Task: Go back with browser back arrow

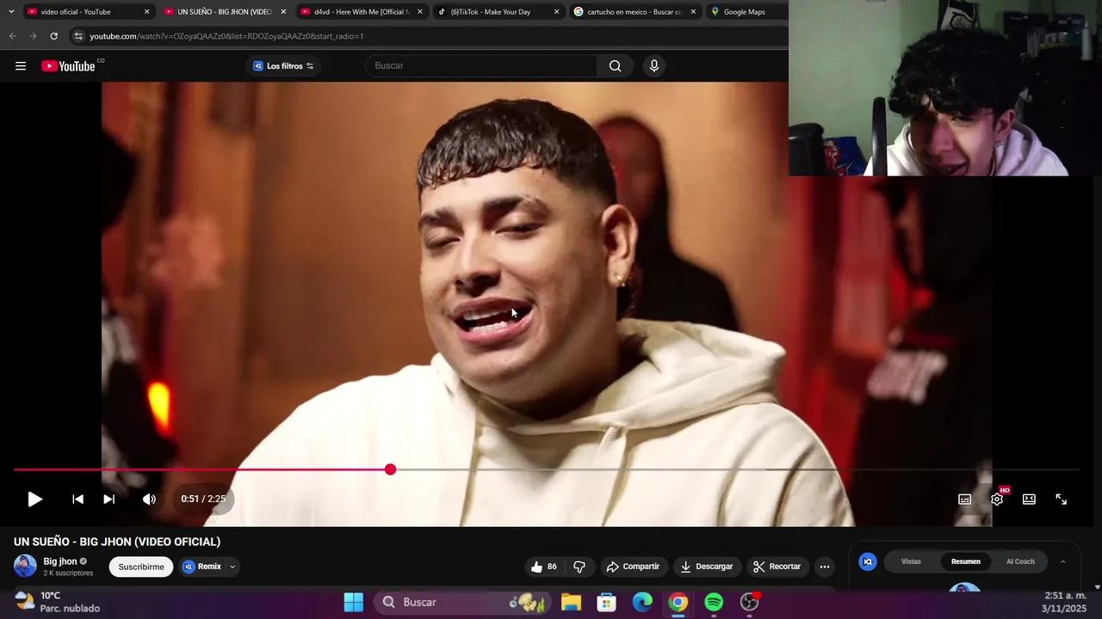Action: (x=12, y=36)
